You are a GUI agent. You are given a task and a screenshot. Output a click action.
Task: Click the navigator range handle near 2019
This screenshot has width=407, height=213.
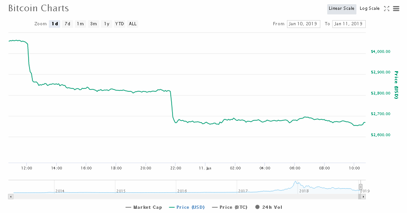(361, 187)
